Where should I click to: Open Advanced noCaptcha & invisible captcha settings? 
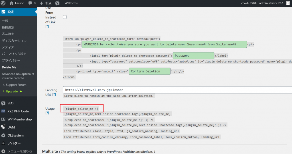tap(18, 76)
